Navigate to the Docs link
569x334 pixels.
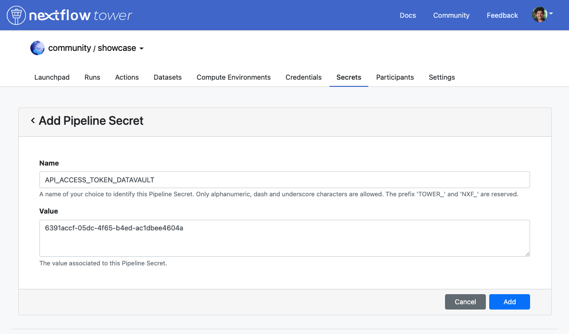408,15
